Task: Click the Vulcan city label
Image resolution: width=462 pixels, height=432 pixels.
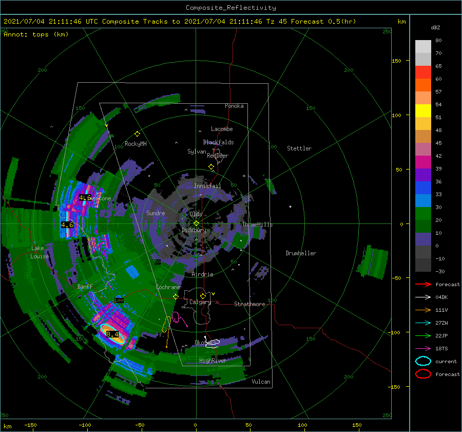Action: point(261,382)
